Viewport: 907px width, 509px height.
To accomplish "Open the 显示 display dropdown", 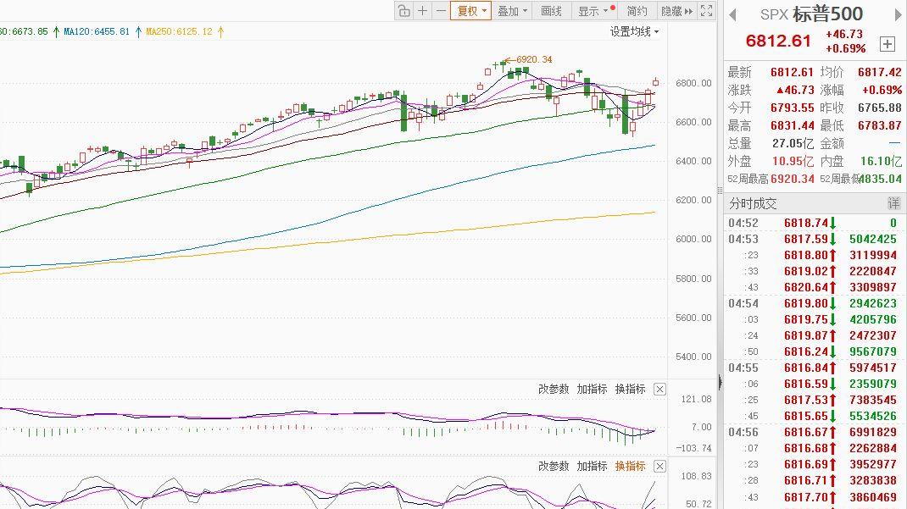I will pyautogui.click(x=593, y=11).
